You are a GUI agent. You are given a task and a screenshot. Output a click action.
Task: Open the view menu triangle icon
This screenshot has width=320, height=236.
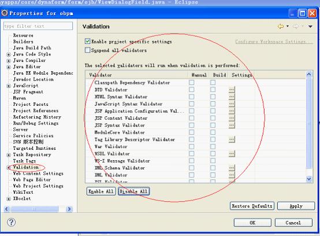310,27
